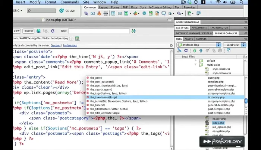Open the Local view dropdown

(x=235, y=45)
